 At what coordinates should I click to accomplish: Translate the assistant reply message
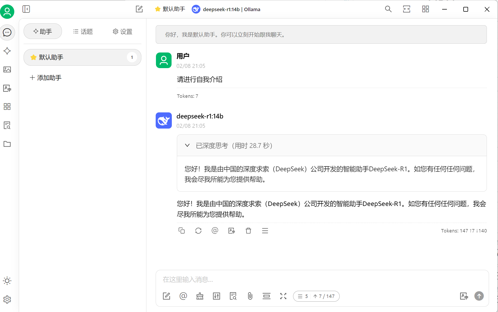(x=232, y=231)
